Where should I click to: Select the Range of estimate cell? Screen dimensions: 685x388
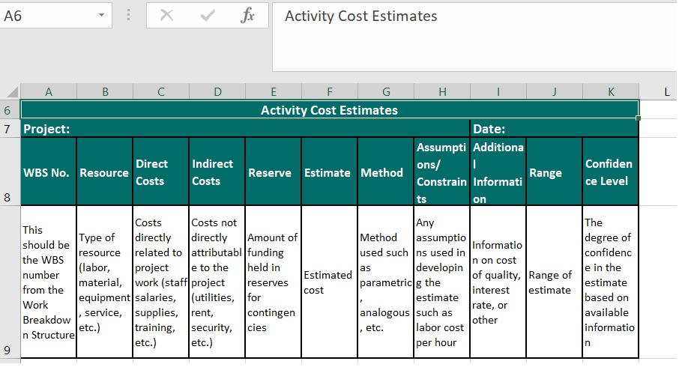[x=554, y=282]
